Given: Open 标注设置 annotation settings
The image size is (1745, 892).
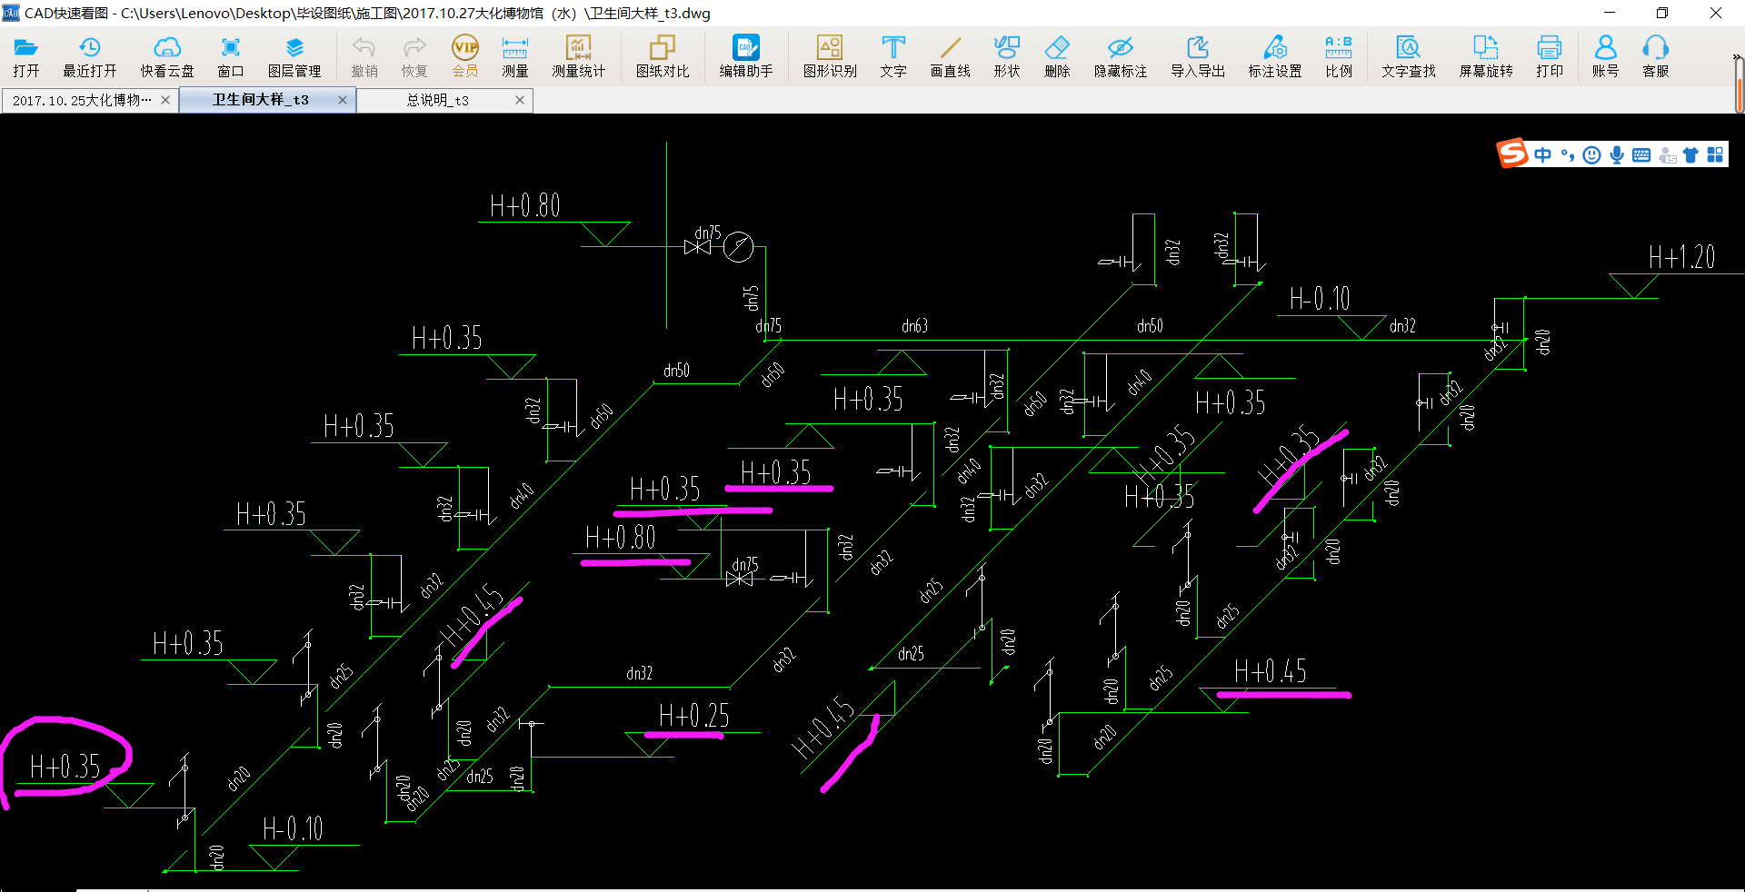Looking at the screenshot, I should coord(1275,56).
